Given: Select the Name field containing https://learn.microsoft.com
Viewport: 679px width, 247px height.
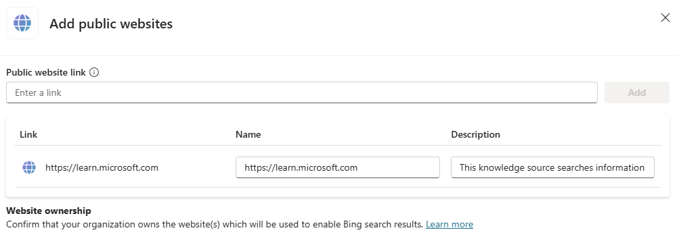Looking at the screenshot, I should click(338, 167).
